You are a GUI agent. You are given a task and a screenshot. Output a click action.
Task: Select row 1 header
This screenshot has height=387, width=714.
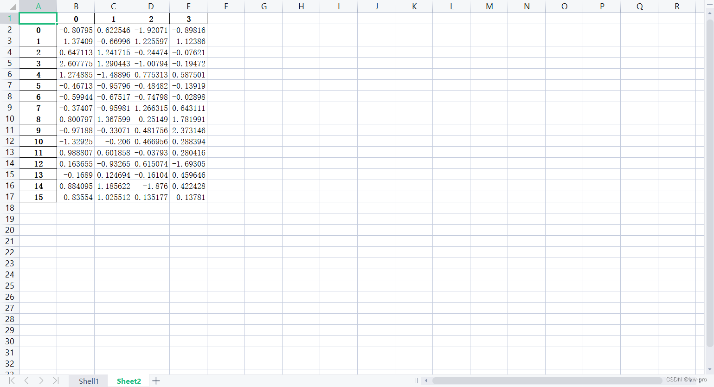10,19
